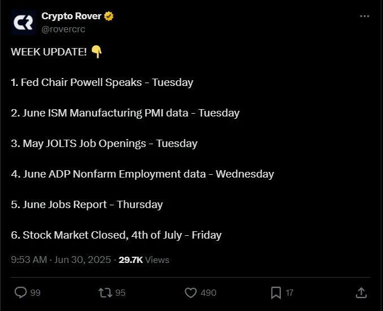Screen dimensions: 383x311
Task: Click the share upload icon
Action: [361, 292]
